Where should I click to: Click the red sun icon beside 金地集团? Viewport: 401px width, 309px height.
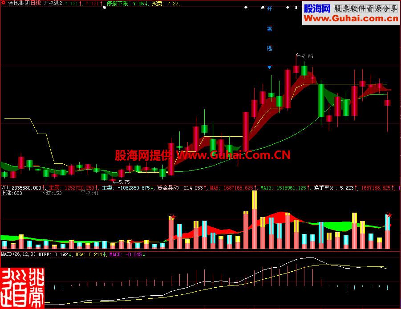(3, 3)
